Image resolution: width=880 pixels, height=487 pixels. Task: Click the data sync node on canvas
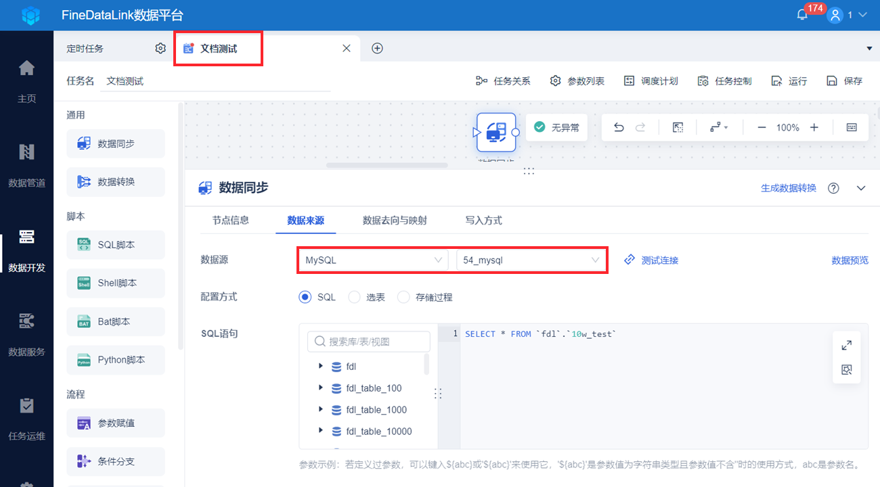coord(496,132)
